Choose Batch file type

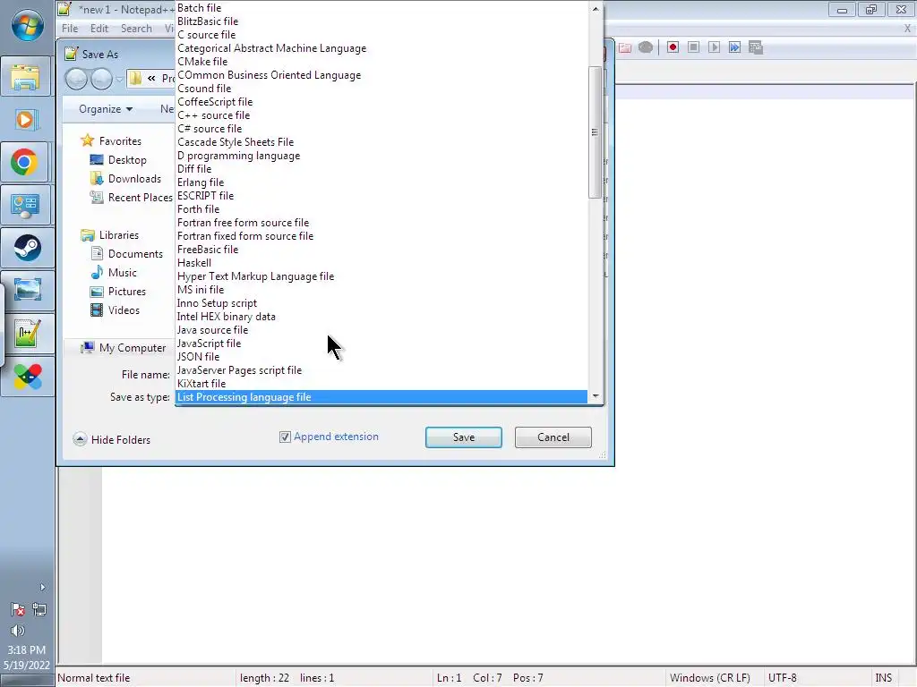pos(381,7)
